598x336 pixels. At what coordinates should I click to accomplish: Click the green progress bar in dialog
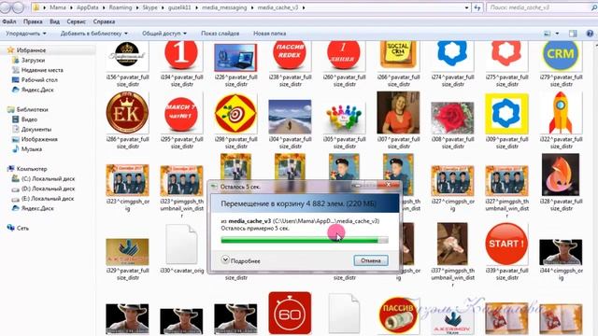point(305,240)
